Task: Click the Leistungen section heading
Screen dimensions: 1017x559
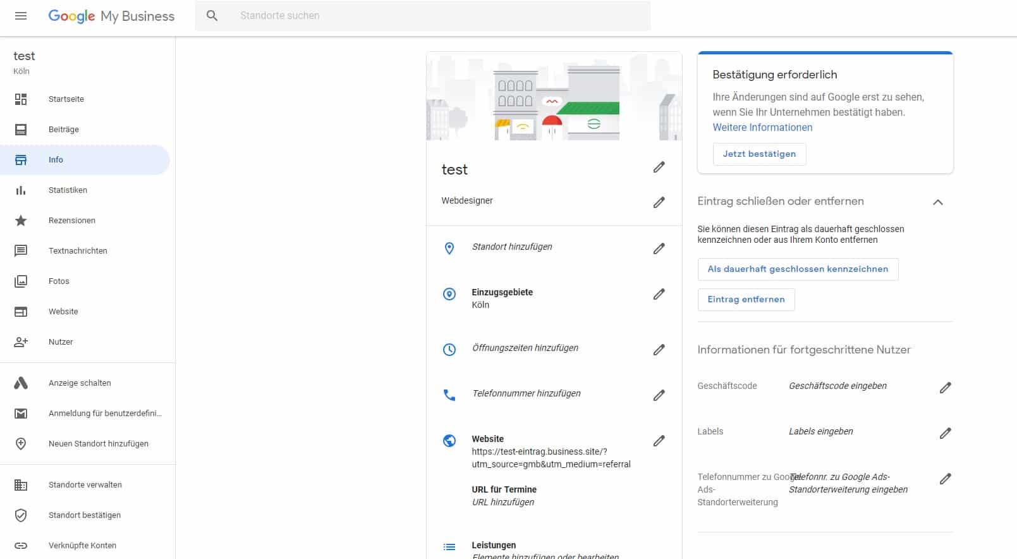Action: tap(494, 545)
